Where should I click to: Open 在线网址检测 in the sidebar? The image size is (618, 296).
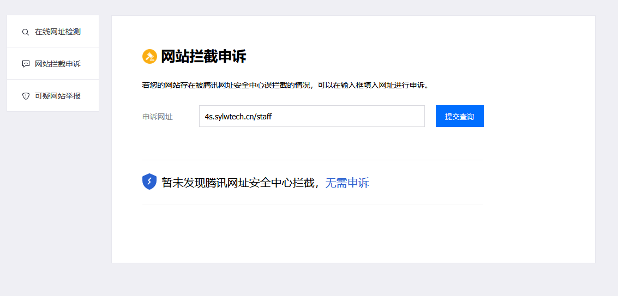click(x=53, y=32)
